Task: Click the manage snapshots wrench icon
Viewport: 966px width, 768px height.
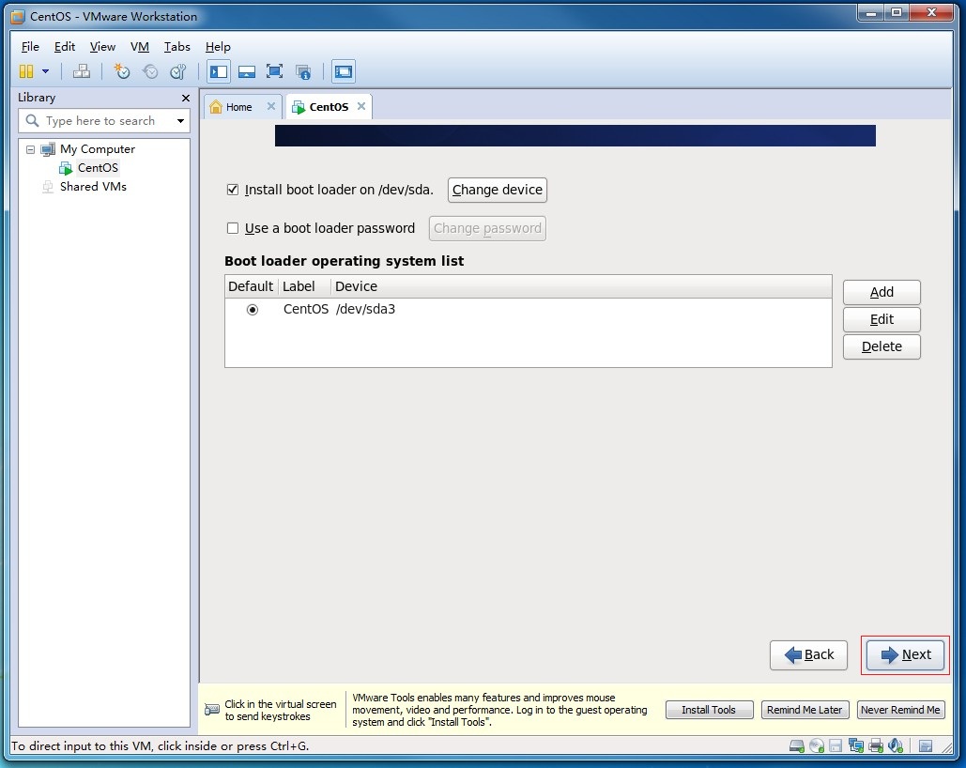Action: click(x=177, y=71)
